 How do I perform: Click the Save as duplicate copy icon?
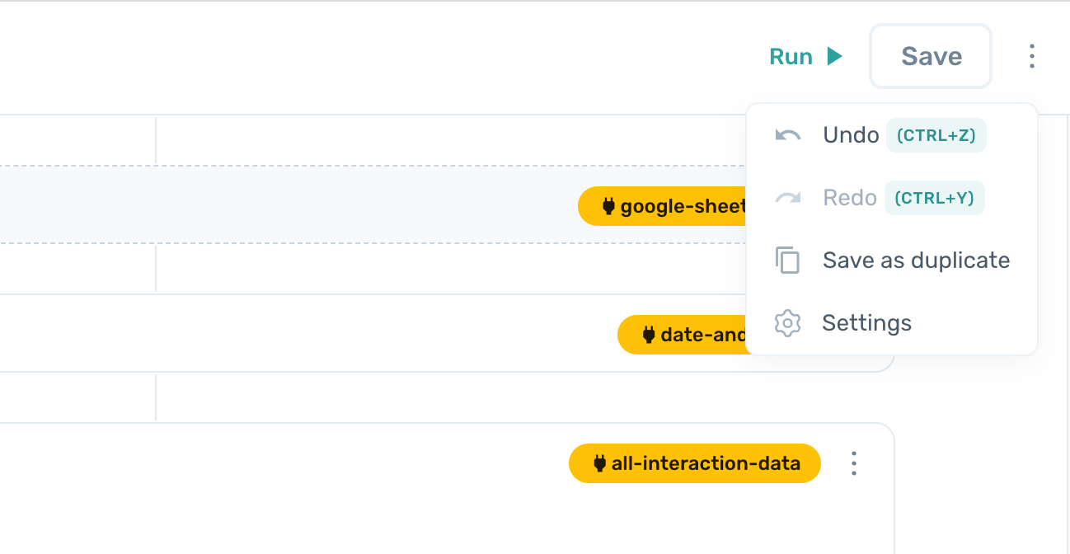click(787, 261)
